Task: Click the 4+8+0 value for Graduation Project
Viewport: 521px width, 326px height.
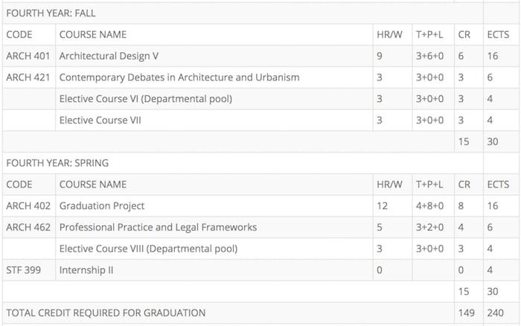Action: (x=429, y=205)
